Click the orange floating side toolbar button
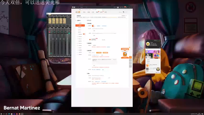204x115 pixels. [130, 57]
